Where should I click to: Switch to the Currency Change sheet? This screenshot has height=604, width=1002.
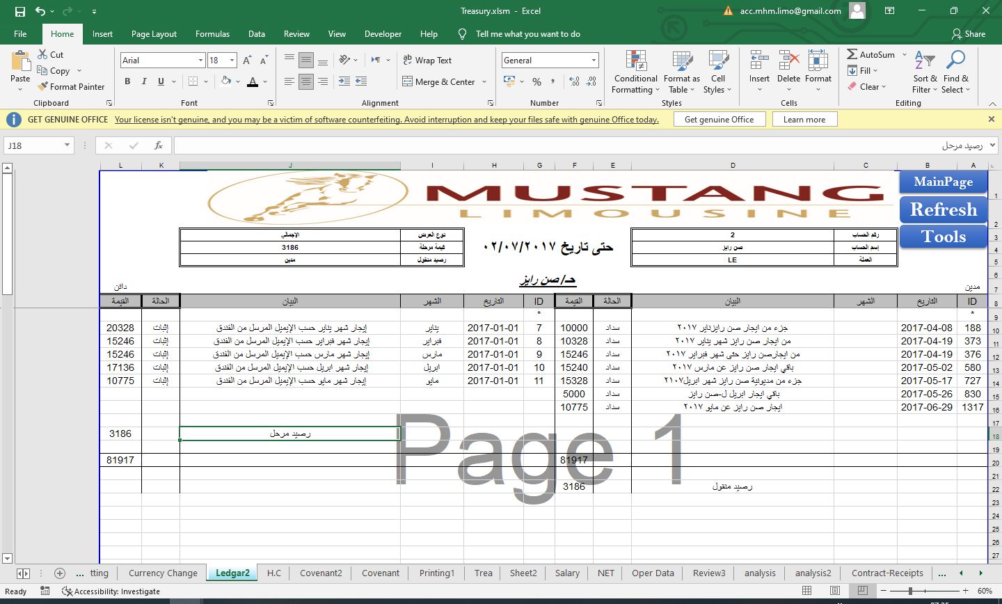click(x=163, y=573)
